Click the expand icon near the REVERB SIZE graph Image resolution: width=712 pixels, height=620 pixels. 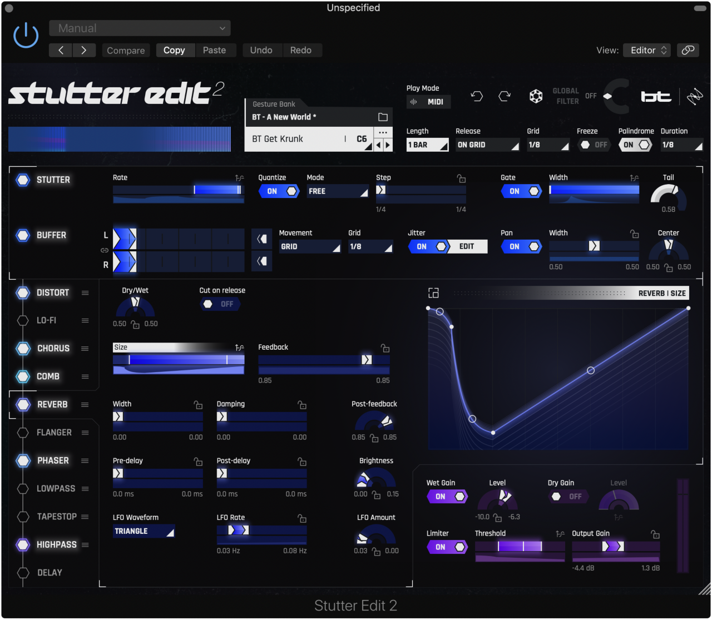tap(433, 292)
